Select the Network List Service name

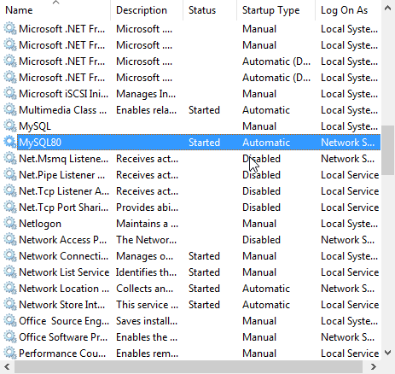click(x=64, y=272)
